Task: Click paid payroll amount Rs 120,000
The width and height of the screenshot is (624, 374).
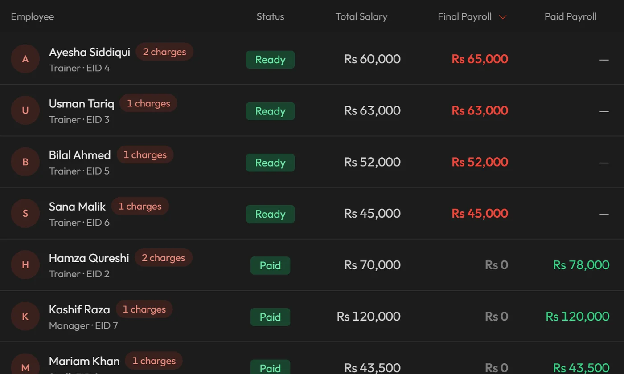Action: (577, 316)
